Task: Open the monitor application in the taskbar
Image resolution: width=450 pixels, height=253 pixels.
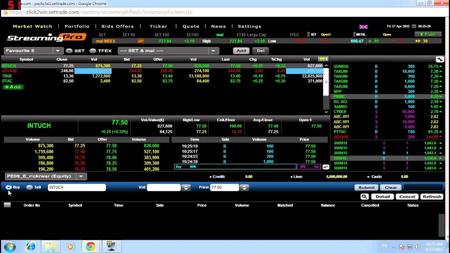Action: pyautogui.click(x=111, y=247)
